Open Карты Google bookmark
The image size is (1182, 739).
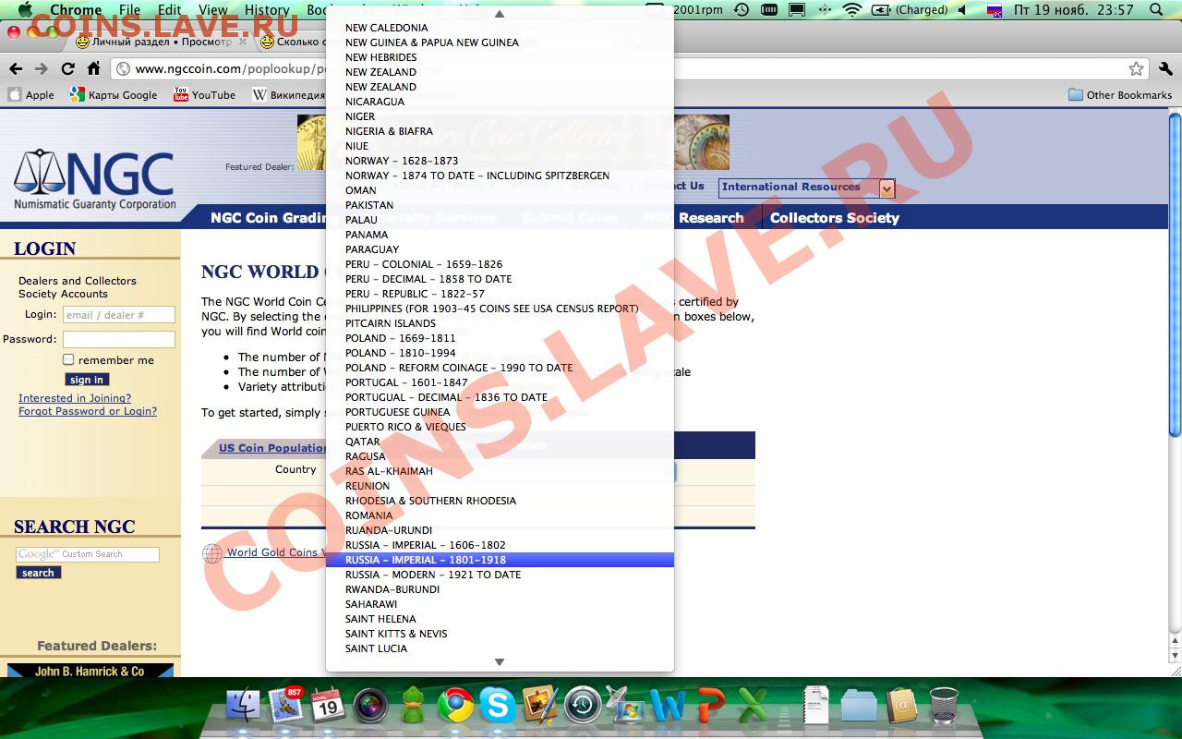point(114,94)
